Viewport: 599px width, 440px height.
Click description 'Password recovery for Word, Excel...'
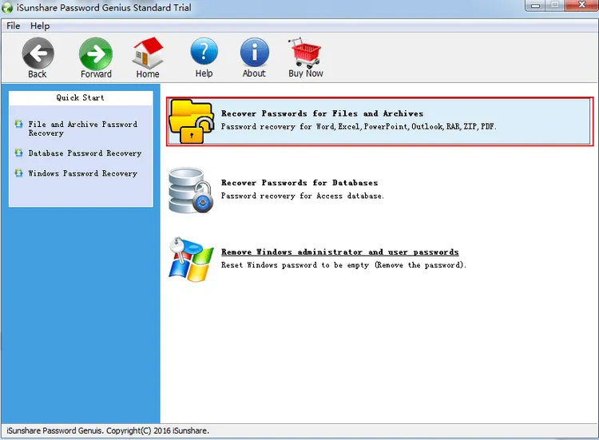tap(359, 126)
